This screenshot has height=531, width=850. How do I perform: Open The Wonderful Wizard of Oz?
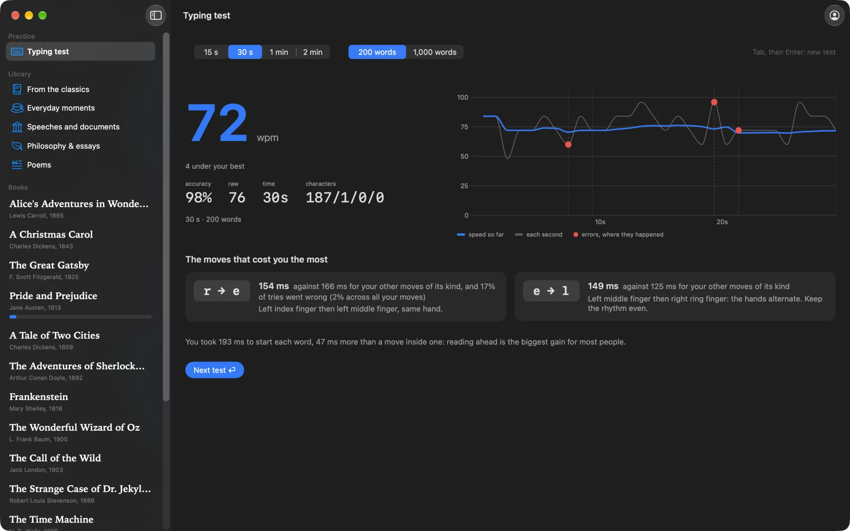pyautogui.click(x=80, y=432)
